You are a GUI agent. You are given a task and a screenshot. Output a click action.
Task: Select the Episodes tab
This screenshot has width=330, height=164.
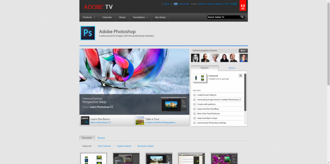click(x=87, y=138)
